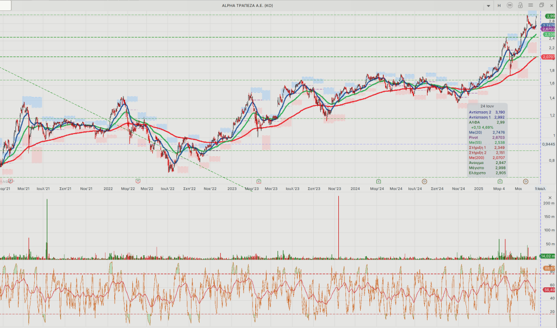557x328 pixels.
Task: Click the ALPHA ΤΡΑΠΕΖΑ A.E. (KO) chart title
Action: (247, 5)
